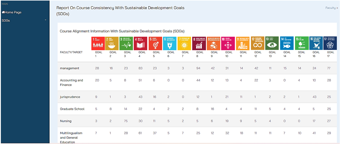Image resolution: width=340 pixels, height=144 pixels.
Task: Expand the SDGs sidebar menu
Action: [6, 21]
